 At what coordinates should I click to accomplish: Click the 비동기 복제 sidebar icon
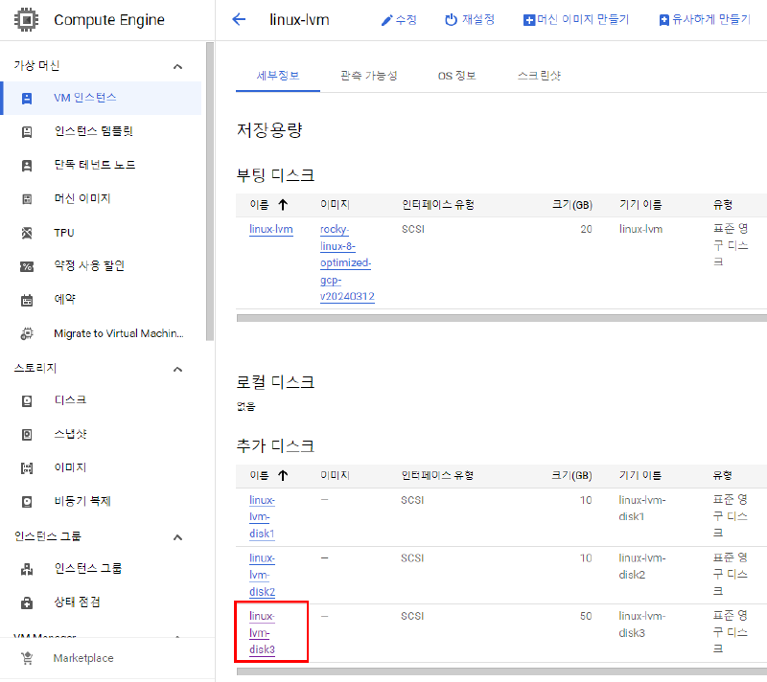click(27, 502)
